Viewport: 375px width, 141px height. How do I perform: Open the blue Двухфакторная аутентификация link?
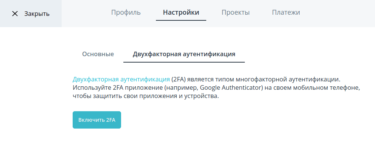point(121,79)
